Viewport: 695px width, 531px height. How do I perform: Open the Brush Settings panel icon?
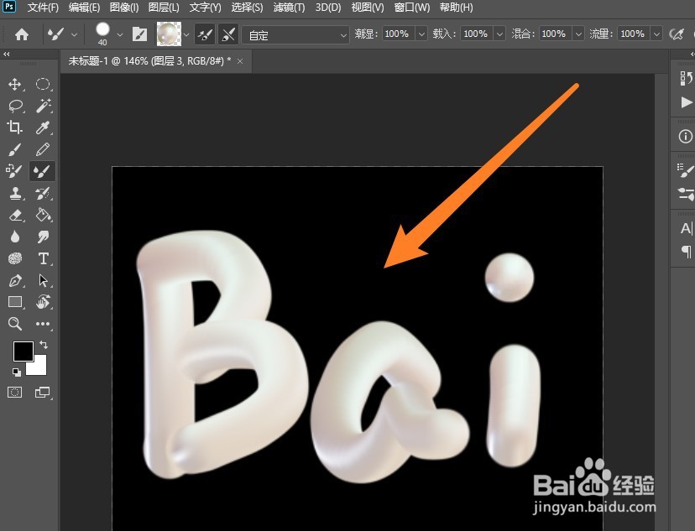pyautogui.click(x=686, y=170)
